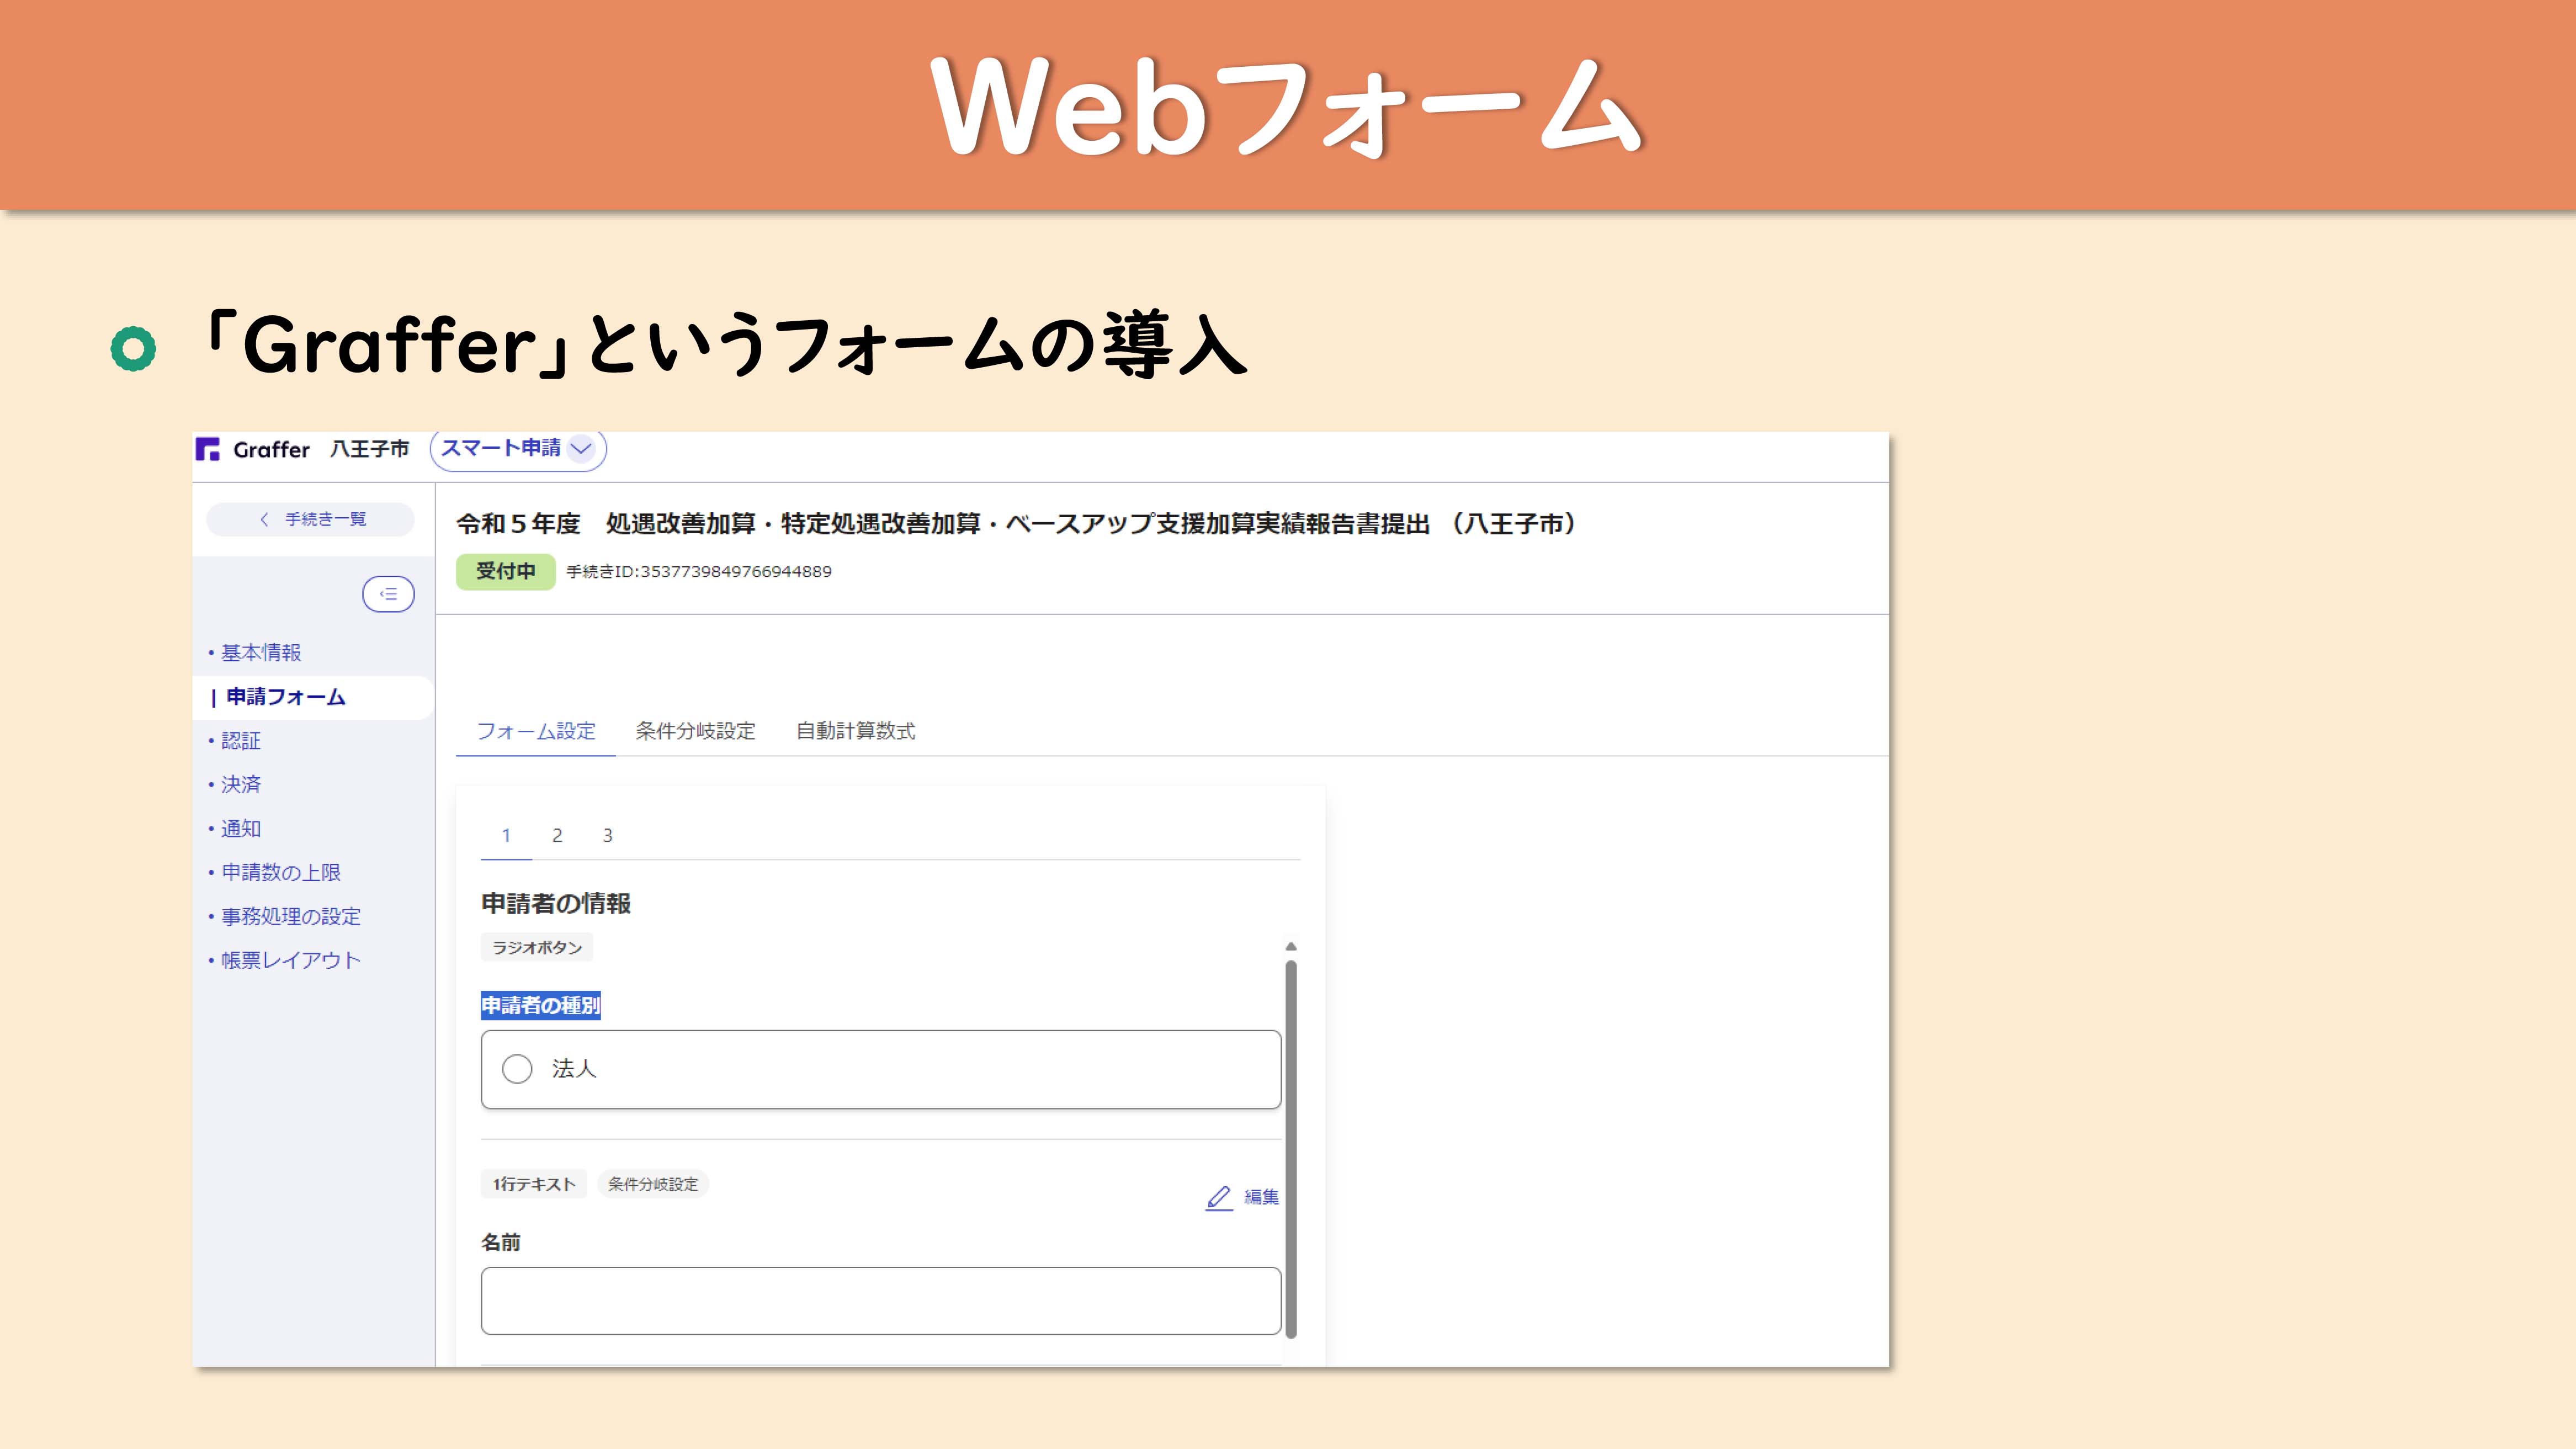Open the 通知 sidebar item
2576x1449 pixels.
pyautogui.click(x=240, y=829)
